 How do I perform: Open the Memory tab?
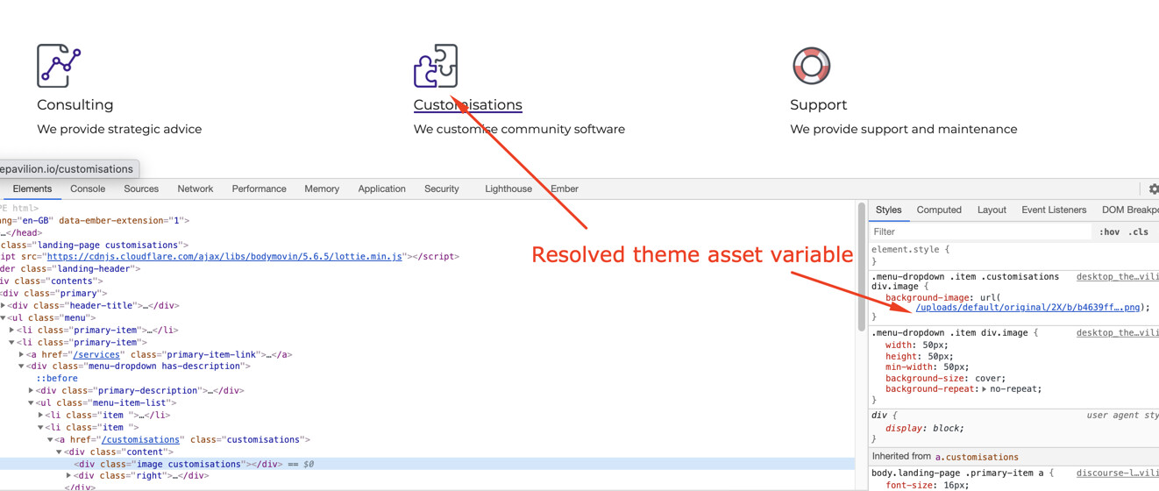point(322,189)
